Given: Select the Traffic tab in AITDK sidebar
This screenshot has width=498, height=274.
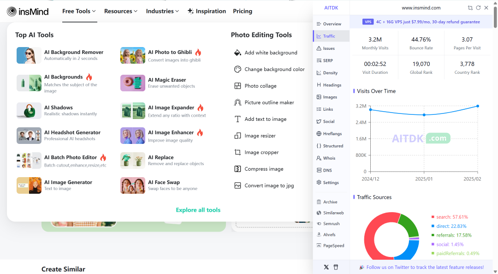Looking at the screenshot, I should (x=331, y=36).
